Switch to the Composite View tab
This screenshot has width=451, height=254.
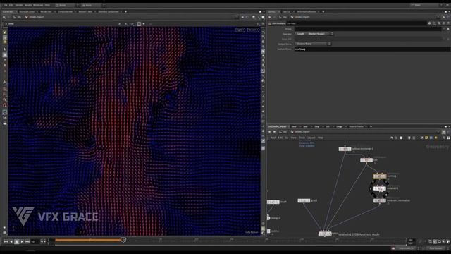(x=66, y=12)
